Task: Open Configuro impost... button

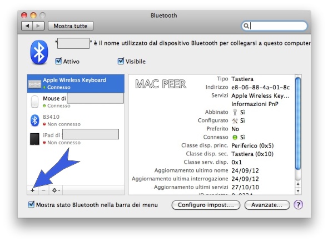Action: (x=206, y=205)
